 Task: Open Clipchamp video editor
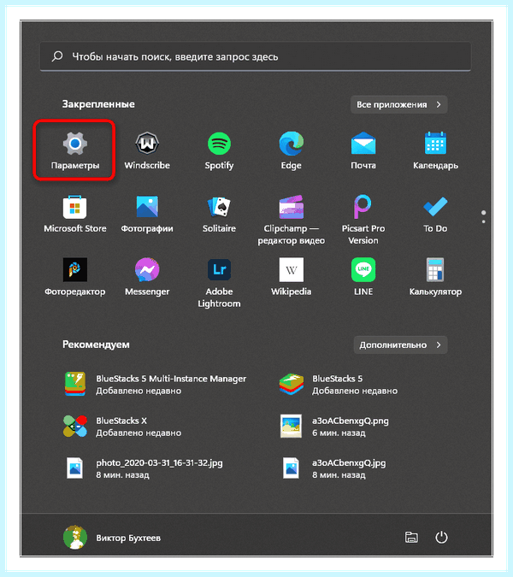291,220
